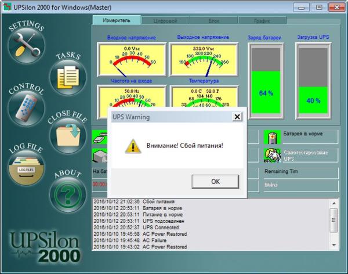The image size is (348, 274).
Task: Minimize the UPSilon 2000 window
Action: pos(301,8)
